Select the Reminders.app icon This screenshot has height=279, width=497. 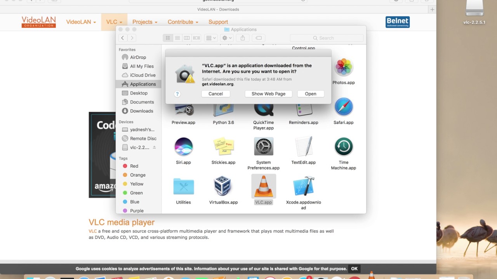(x=303, y=110)
